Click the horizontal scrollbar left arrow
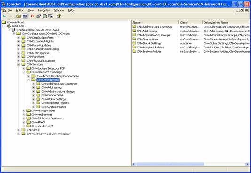The image size is (251, 173). [x=134, y=164]
